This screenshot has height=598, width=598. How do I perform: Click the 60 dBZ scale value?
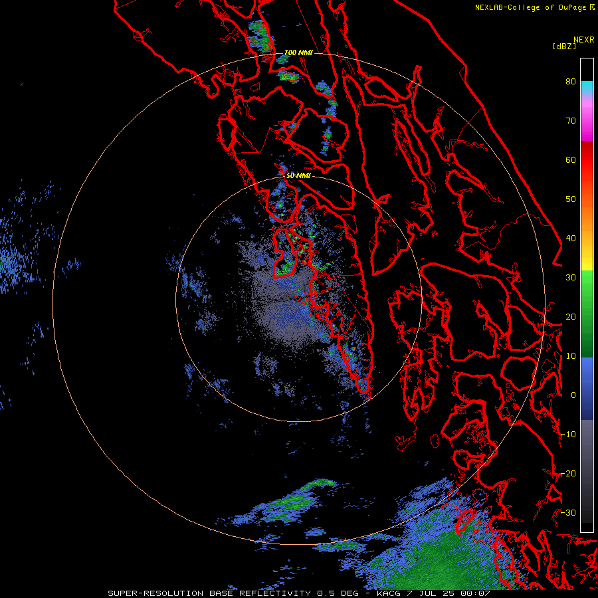[571, 160]
